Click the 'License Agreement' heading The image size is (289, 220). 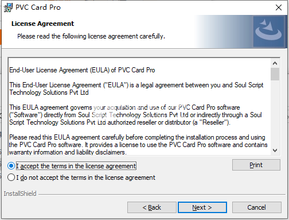[42, 24]
